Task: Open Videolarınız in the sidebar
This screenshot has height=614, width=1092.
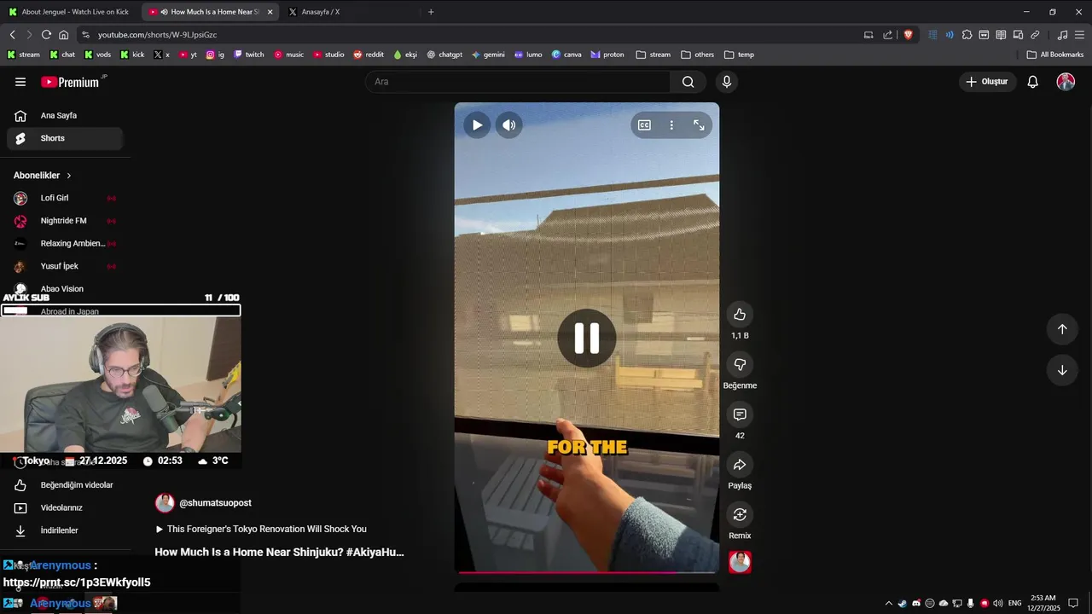Action: click(65, 507)
